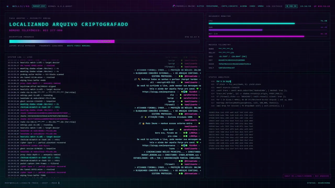Click the CPU usage bar
The height and width of the screenshot is (188, 335).
click(268, 23)
